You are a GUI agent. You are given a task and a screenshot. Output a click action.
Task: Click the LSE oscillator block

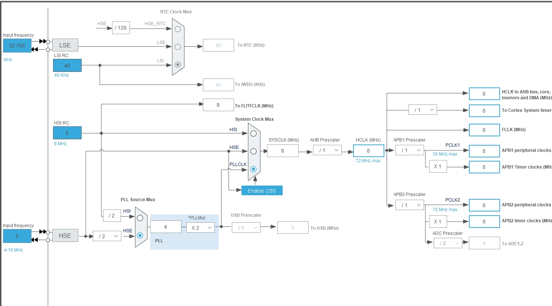[x=65, y=45]
